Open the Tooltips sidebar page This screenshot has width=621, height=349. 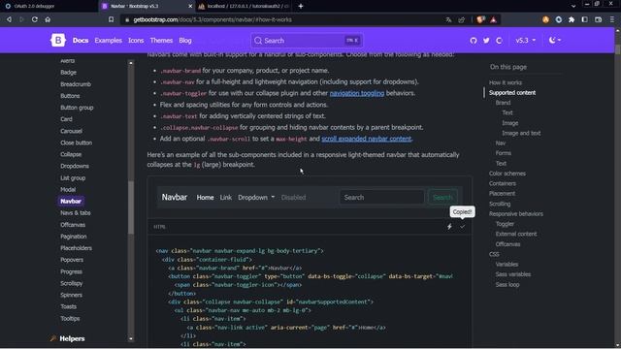point(70,319)
